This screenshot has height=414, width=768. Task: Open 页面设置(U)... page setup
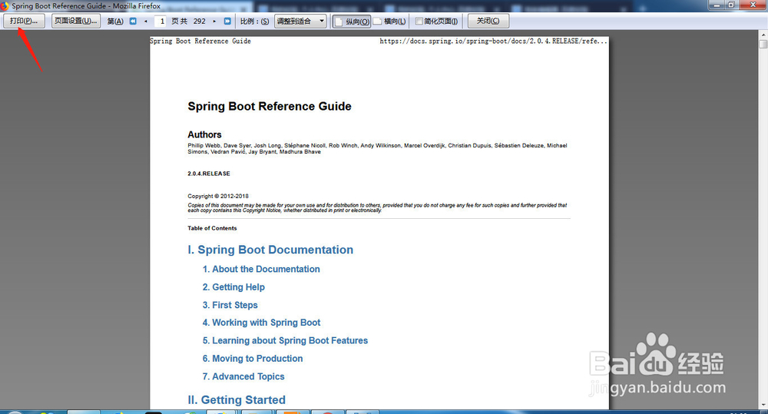(x=76, y=21)
